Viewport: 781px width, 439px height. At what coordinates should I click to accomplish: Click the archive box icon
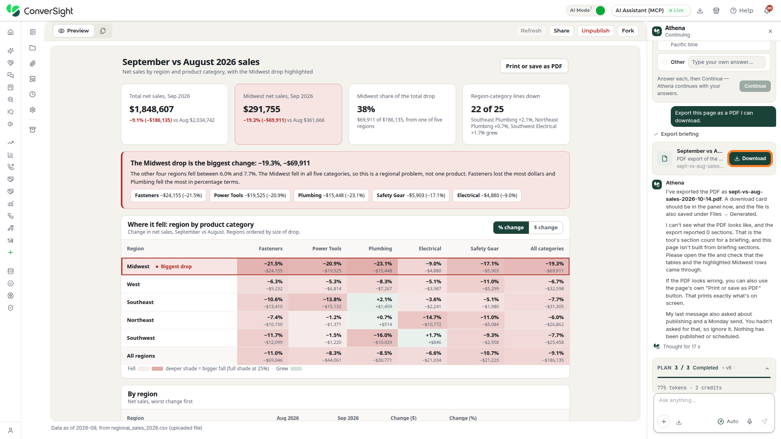point(33,130)
